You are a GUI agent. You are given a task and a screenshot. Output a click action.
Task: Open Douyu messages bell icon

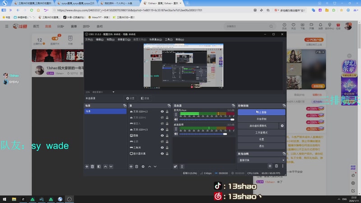pyautogui.click(x=320, y=26)
